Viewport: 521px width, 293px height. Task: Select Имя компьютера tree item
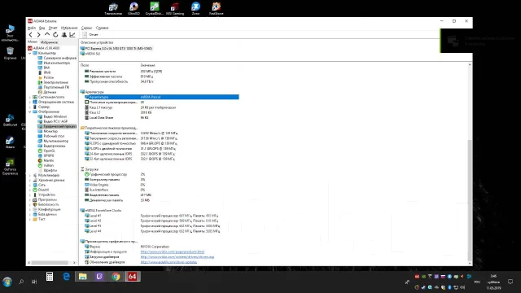pos(54,63)
